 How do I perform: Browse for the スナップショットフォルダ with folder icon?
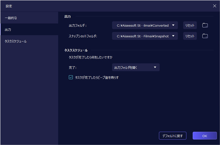point(205,36)
